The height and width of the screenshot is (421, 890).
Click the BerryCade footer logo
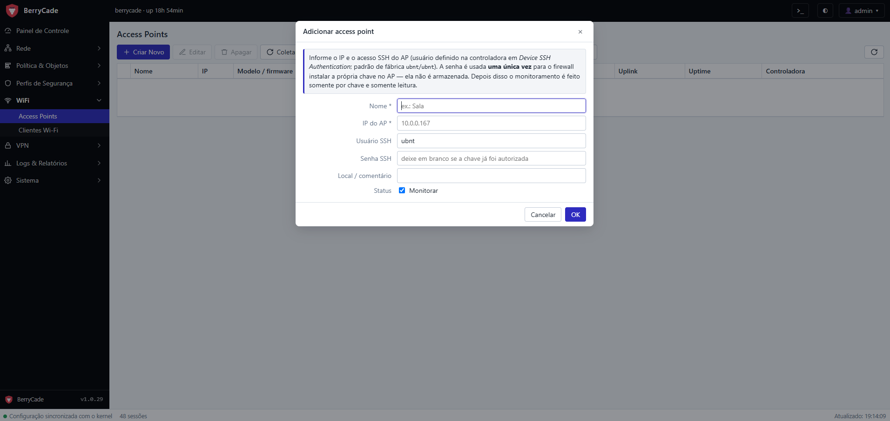(x=9, y=400)
